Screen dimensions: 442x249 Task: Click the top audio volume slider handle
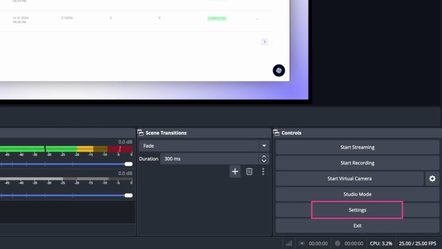[128, 164]
